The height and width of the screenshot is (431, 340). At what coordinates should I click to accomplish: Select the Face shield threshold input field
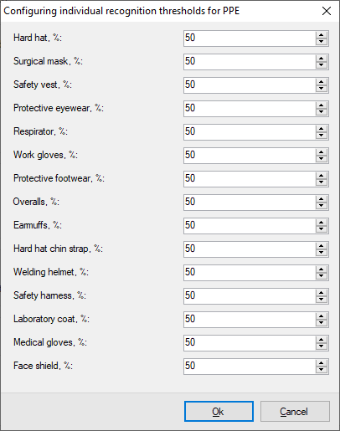tap(250, 367)
